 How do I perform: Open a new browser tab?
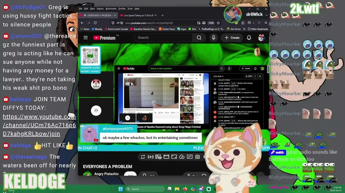pos(162,15)
